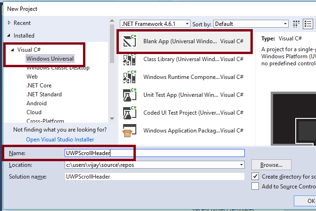
Task: Click the Unit Test App template icon
Action: (130, 95)
